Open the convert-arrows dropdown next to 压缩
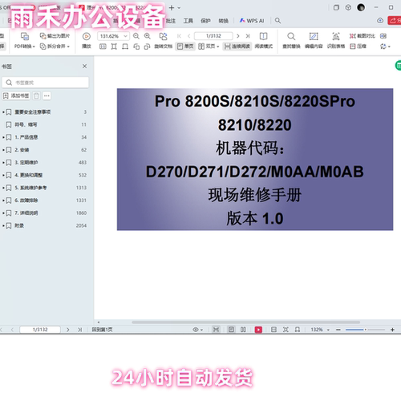This screenshot has width=401, height=401. (385, 47)
